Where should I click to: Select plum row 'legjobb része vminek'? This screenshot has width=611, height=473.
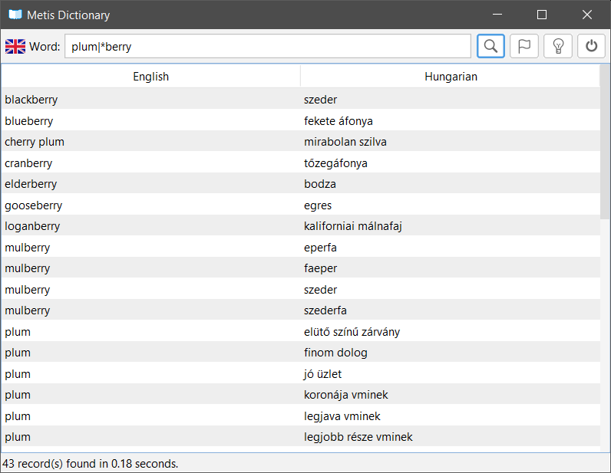coord(300,437)
